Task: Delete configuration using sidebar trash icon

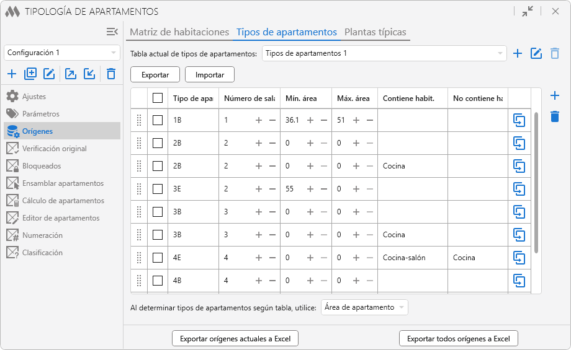Action: point(111,74)
